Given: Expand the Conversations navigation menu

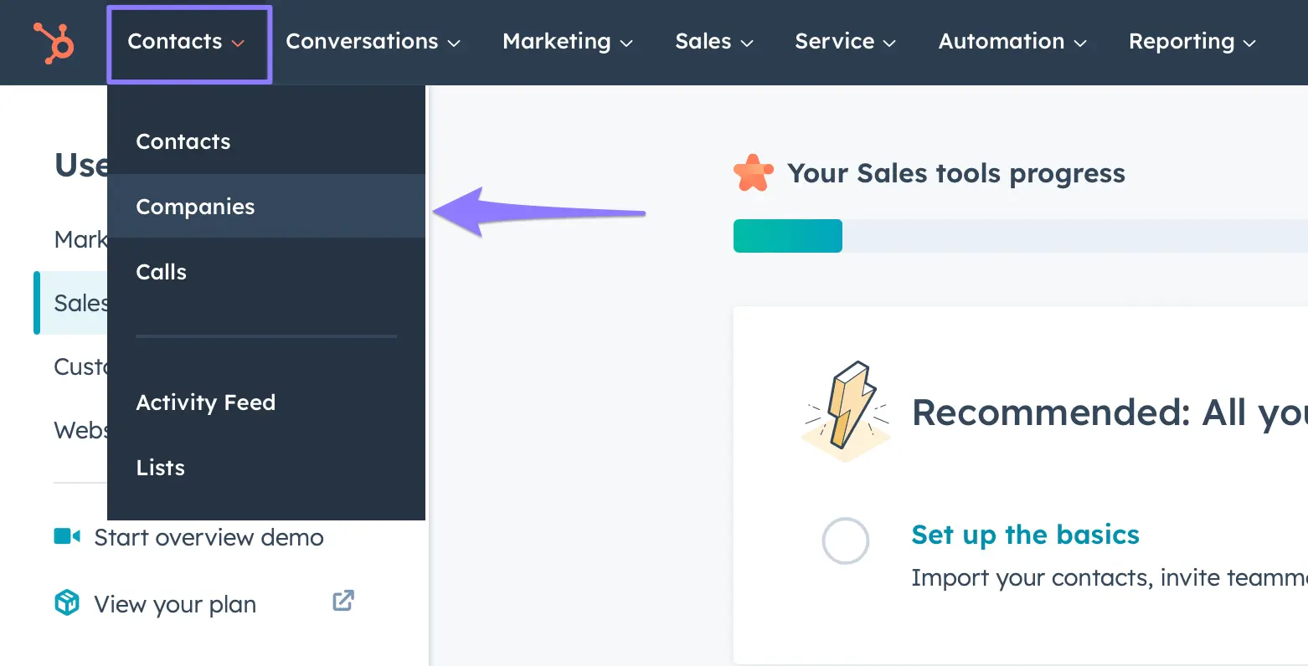Looking at the screenshot, I should (373, 42).
